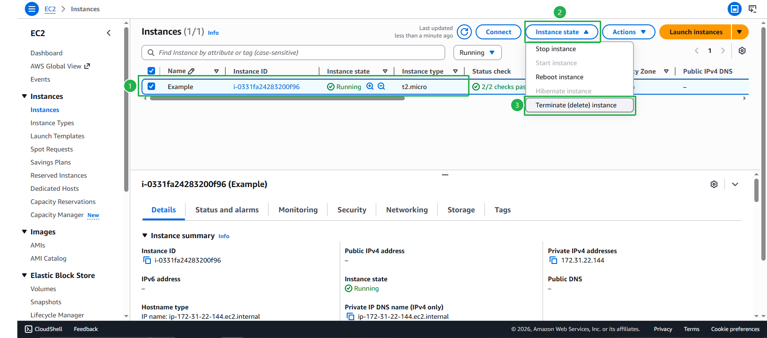This screenshot has width=767, height=338.
Task: Click the Launch instances button
Action: [x=695, y=32]
